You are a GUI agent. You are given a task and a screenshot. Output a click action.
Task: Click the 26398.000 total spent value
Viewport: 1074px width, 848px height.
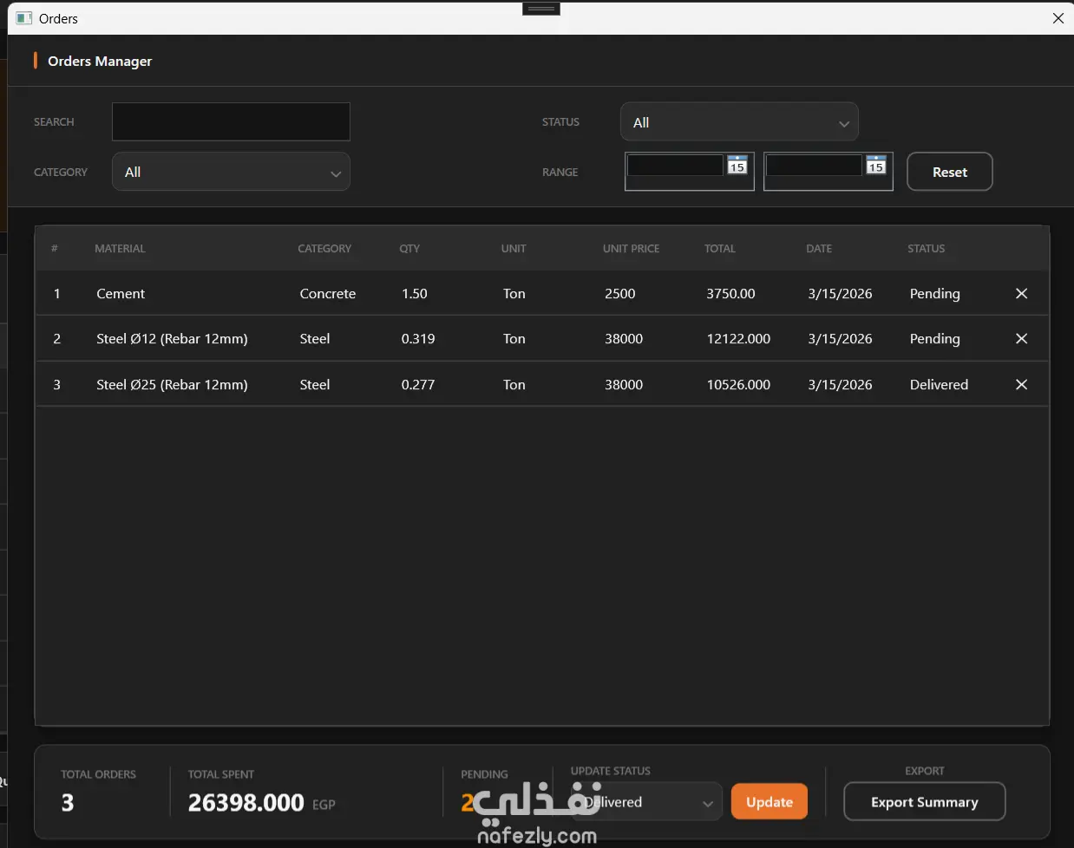pos(246,803)
